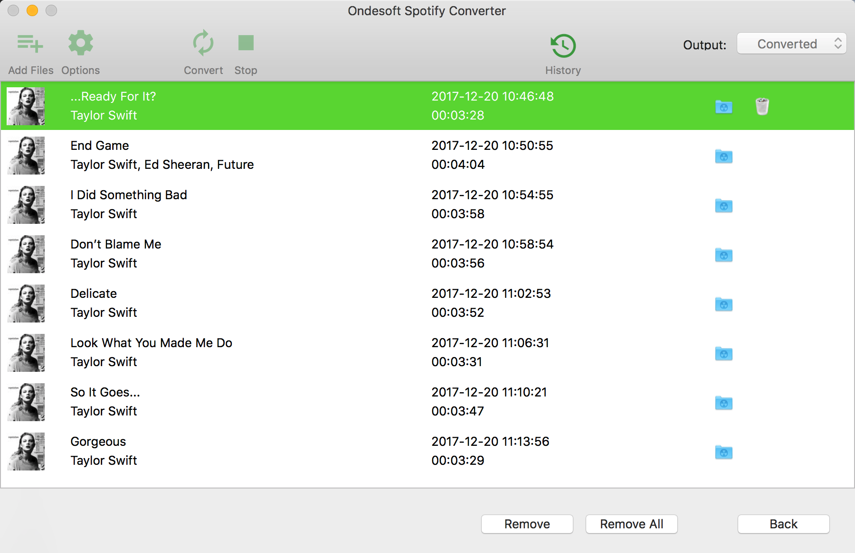Open output folder for Look What You Made Me Do
Screen dimensions: 855x553
pyautogui.click(x=724, y=353)
